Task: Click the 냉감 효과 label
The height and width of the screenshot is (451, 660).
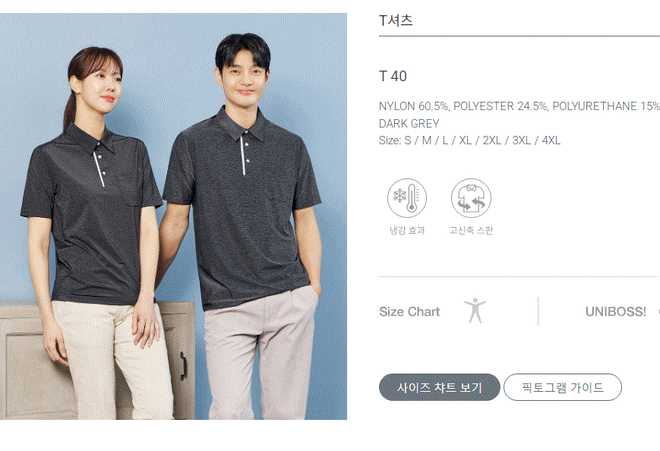Action: click(x=407, y=230)
